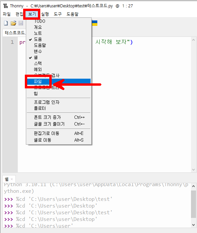The width and height of the screenshot is (197, 233).
Task: Open the 실행 menu
Action: pyautogui.click(x=45, y=14)
